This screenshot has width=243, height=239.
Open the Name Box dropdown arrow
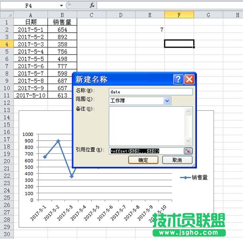(x=61, y=6)
